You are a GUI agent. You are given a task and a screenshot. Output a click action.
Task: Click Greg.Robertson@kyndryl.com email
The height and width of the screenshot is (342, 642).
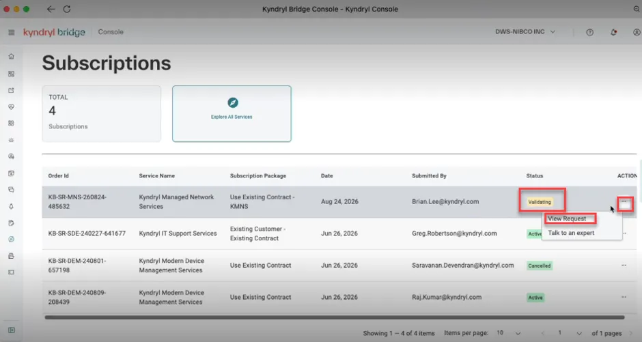454,233
